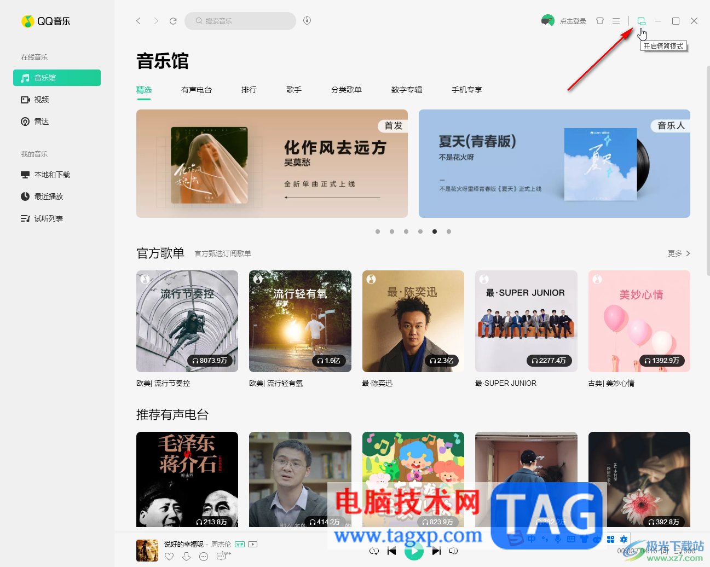The image size is (710, 567).
Task: Switch to the 有声电台 tab
Action: click(197, 90)
